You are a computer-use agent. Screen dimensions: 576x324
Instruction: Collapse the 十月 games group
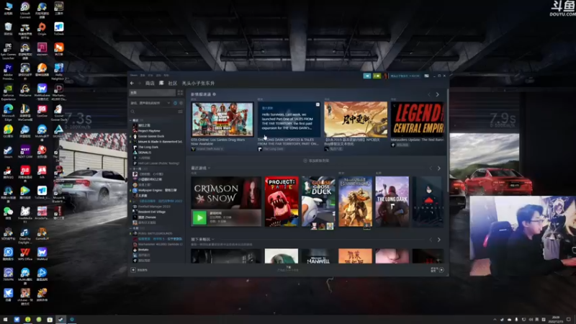[x=131, y=228]
